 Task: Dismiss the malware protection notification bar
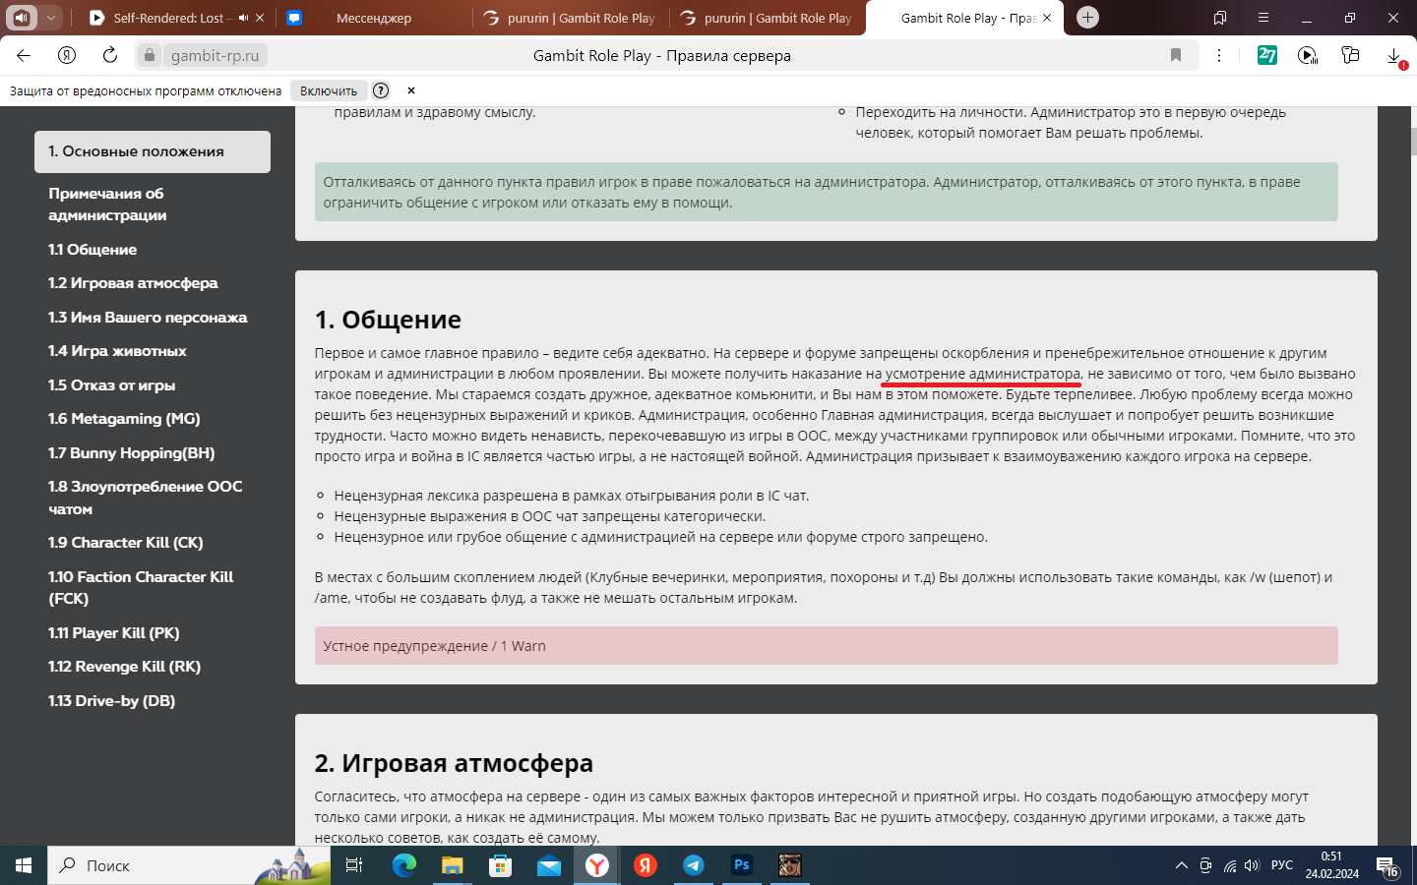[411, 90]
